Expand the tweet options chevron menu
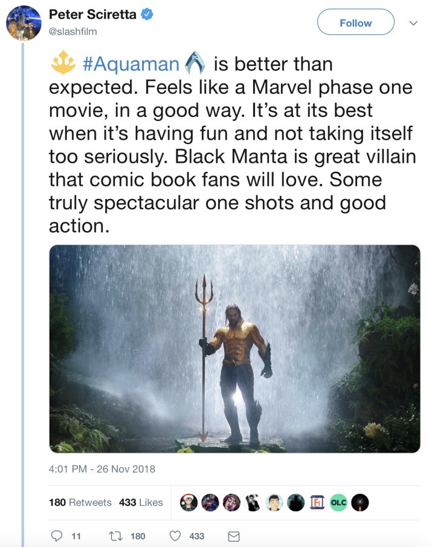 pyautogui.click(x=414, y=23)
